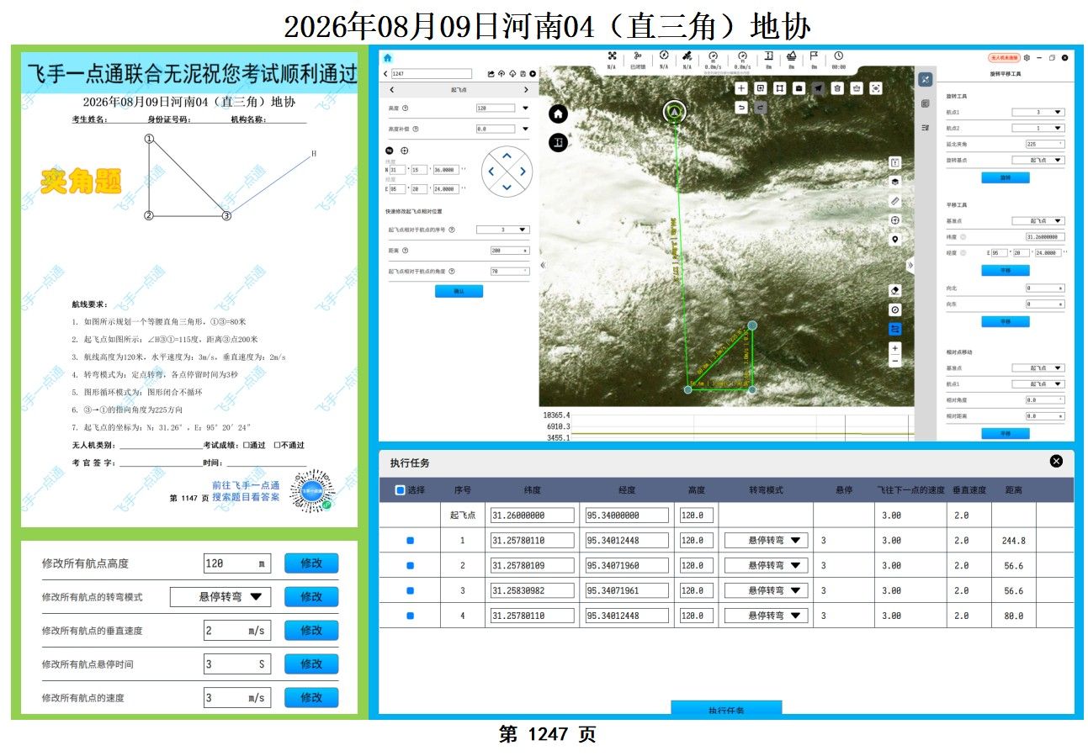The height and width of the screenshot is (756, 1088).
Task: Click the eraser icon on map sidebar
Action: point(895,290)
